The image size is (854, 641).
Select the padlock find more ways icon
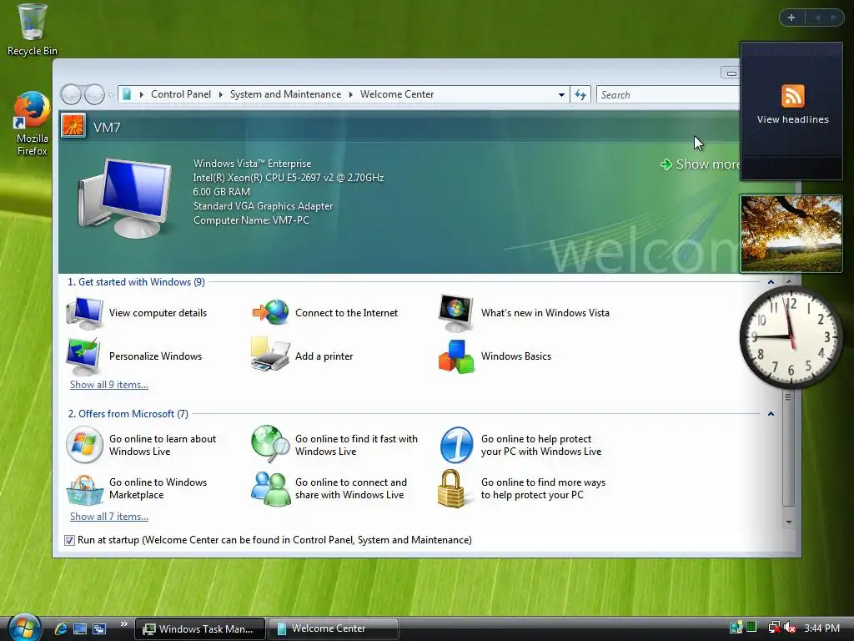pyautogui.click(x=451, y=488)
